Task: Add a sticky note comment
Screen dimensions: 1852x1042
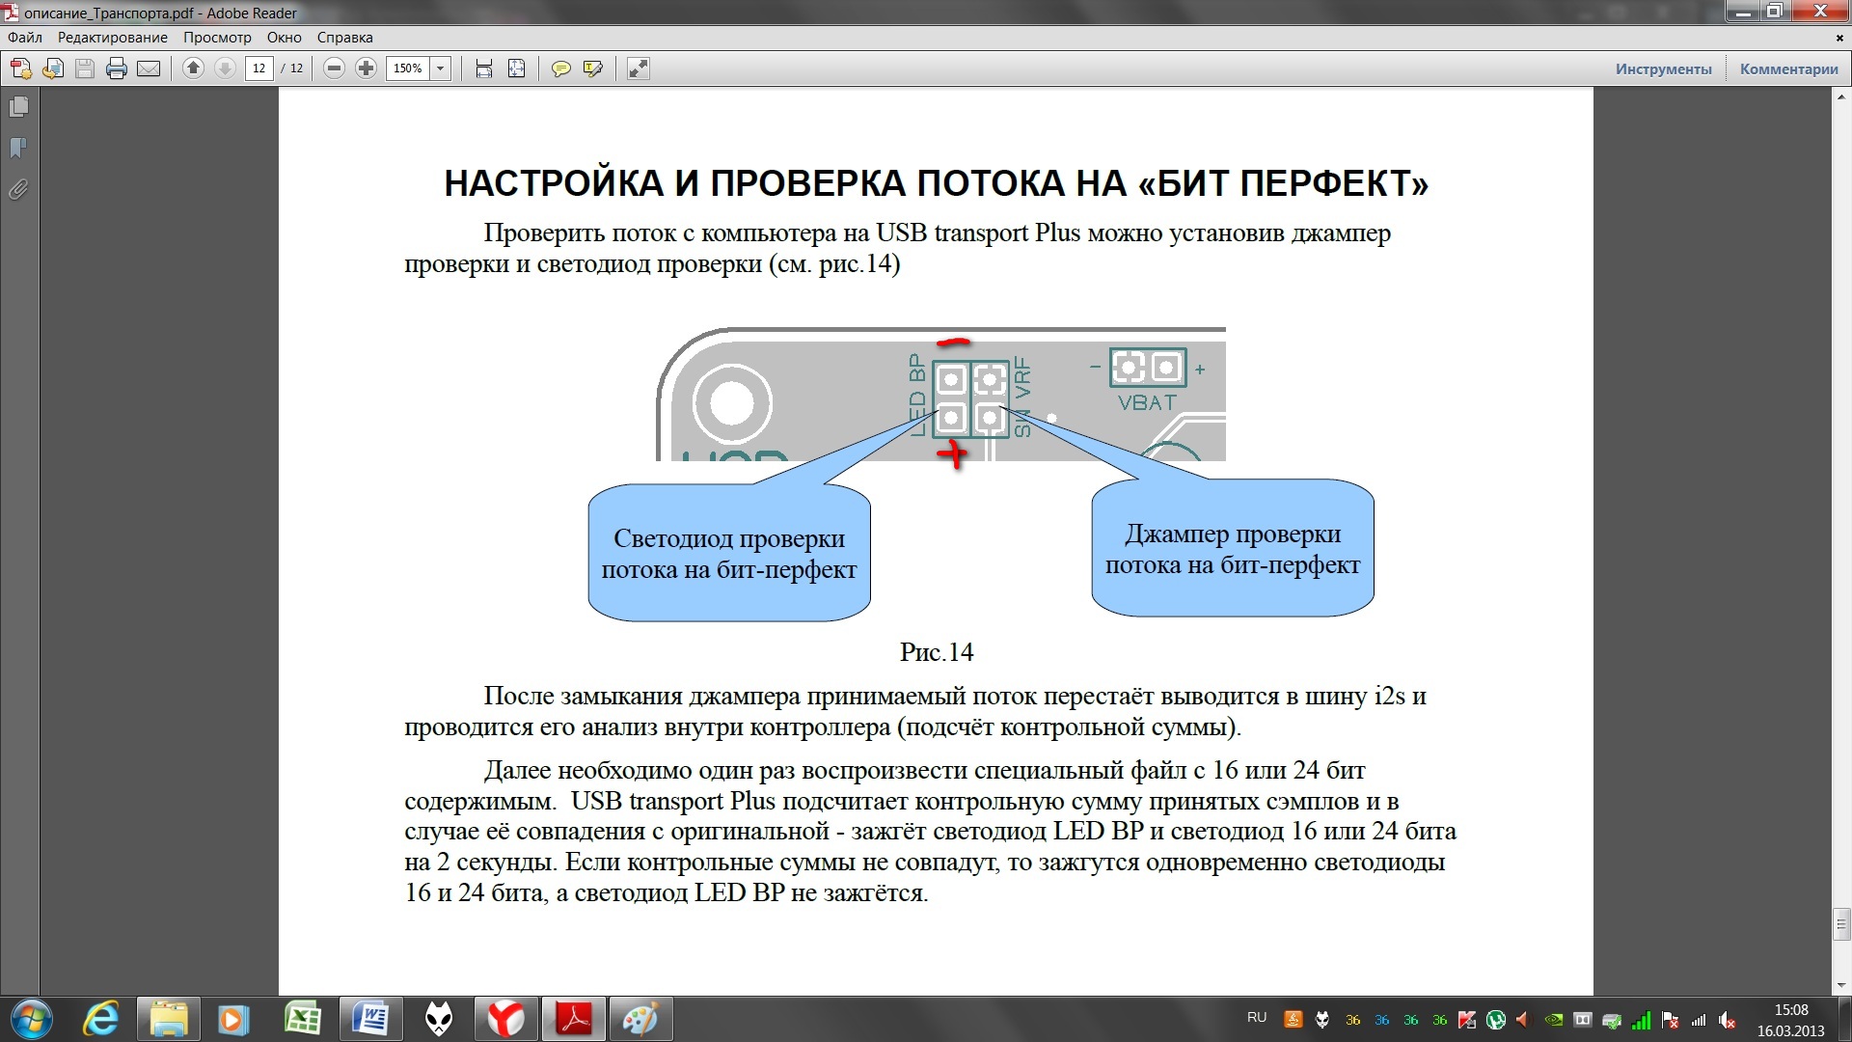Action: click(x=560, y=69)
